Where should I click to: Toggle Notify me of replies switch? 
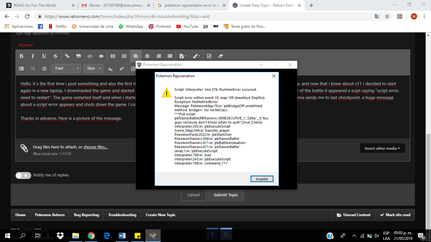pos(23,175)
